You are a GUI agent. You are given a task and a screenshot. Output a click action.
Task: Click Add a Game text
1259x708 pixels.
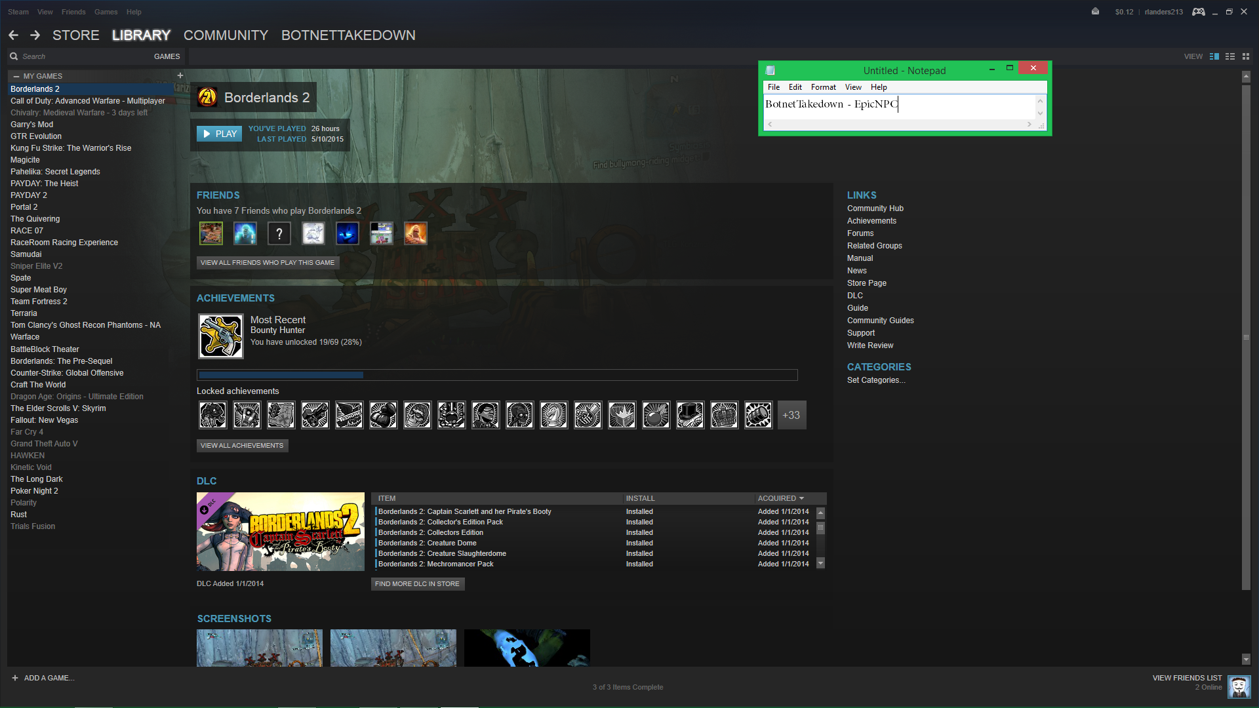(49, 678)
